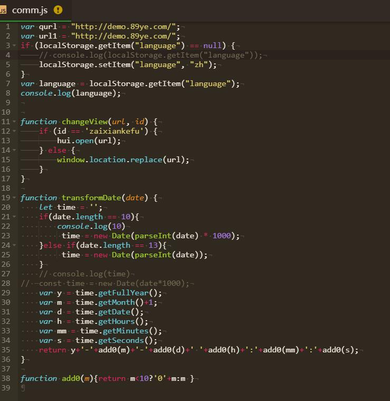Viewport: 390px width, 401px height.
Task: Click localStorage.getItem on line 7
Action: pyautogui.click(x=135, y=83)
